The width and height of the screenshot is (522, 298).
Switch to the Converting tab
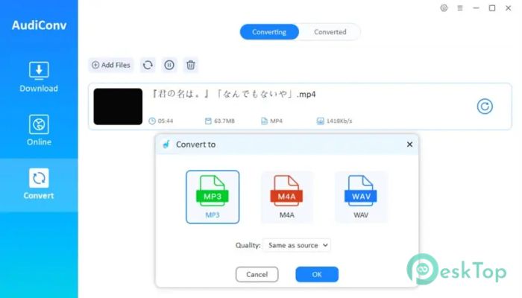click(x=269, y=32)
